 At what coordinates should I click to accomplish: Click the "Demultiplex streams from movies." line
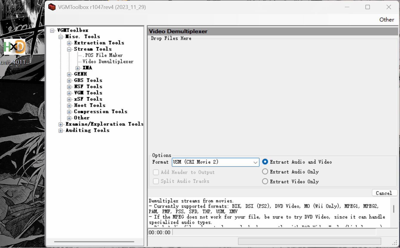[x=191, y=201]
